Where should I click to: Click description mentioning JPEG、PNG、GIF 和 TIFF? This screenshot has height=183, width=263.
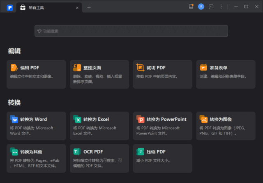223,130
